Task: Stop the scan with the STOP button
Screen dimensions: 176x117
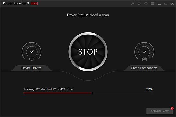Action: pos(88,51)
